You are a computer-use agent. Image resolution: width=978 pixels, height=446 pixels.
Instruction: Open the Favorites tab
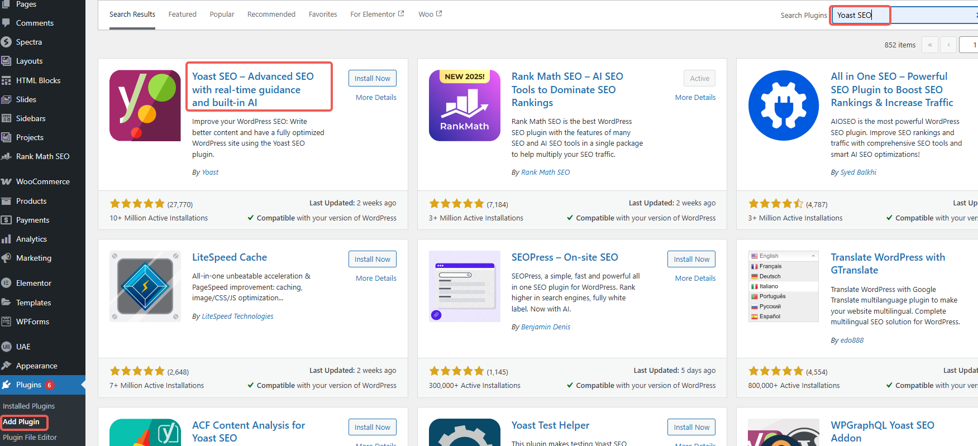(x=323, y=14)
